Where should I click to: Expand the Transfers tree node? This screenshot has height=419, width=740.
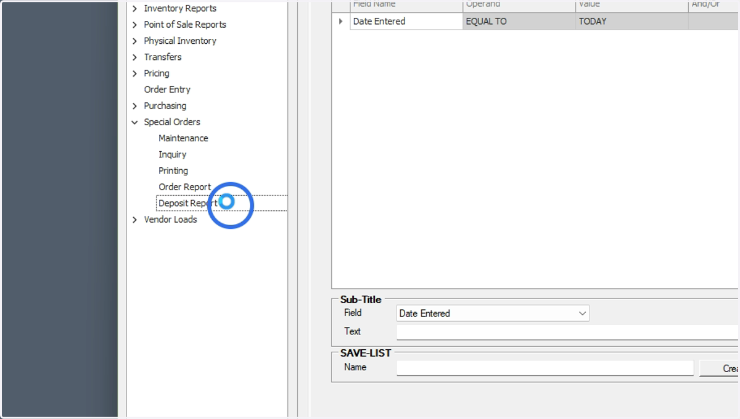134,57
